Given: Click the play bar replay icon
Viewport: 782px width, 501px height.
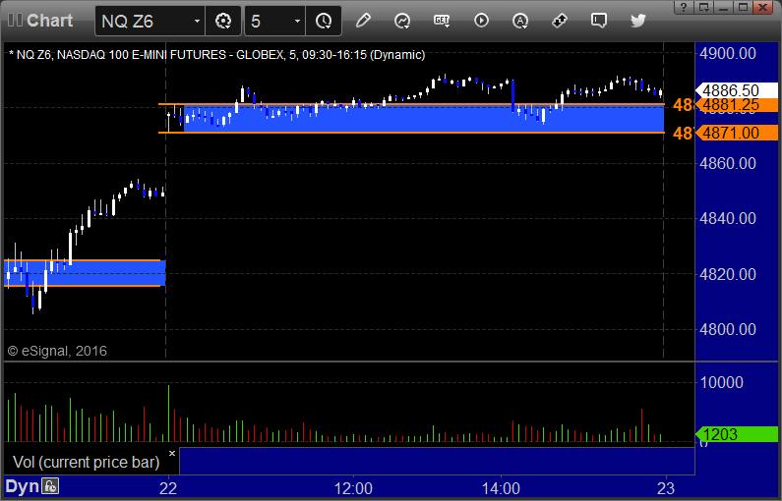Looking at the screenshot, I should 481,21.
